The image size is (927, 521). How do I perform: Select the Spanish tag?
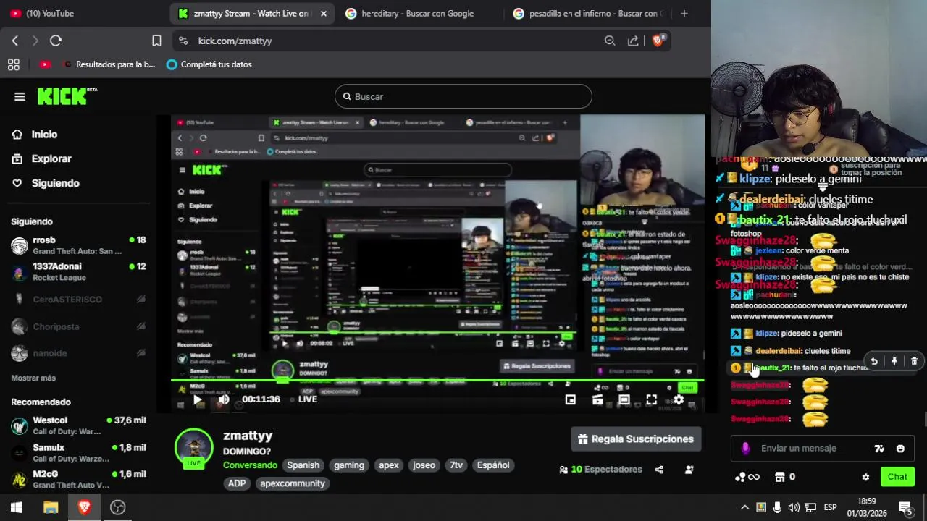[x=303, y=465]
